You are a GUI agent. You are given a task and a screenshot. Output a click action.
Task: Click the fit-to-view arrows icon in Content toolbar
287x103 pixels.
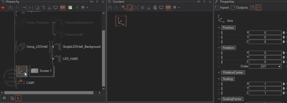point(136,8)
